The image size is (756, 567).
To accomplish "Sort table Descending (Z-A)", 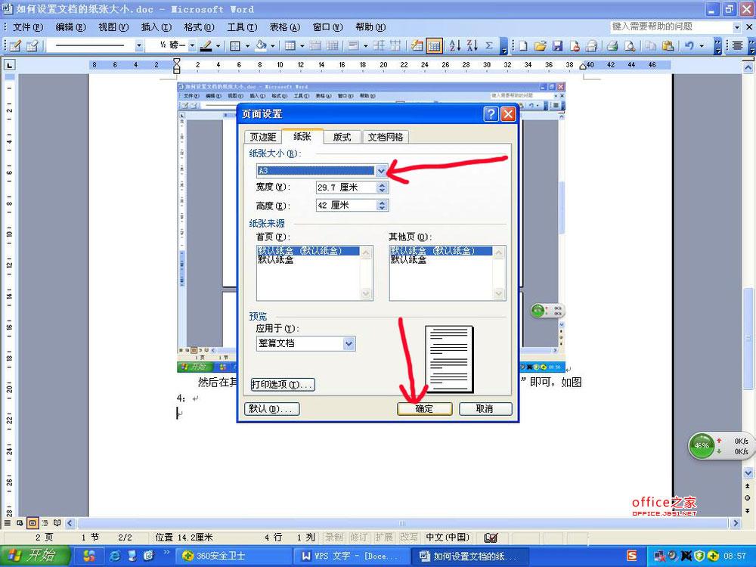I will pyautogui.click(x=472, y=46).
